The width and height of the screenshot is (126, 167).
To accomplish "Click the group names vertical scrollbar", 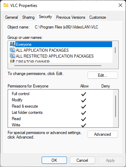I will pos(115,50).
